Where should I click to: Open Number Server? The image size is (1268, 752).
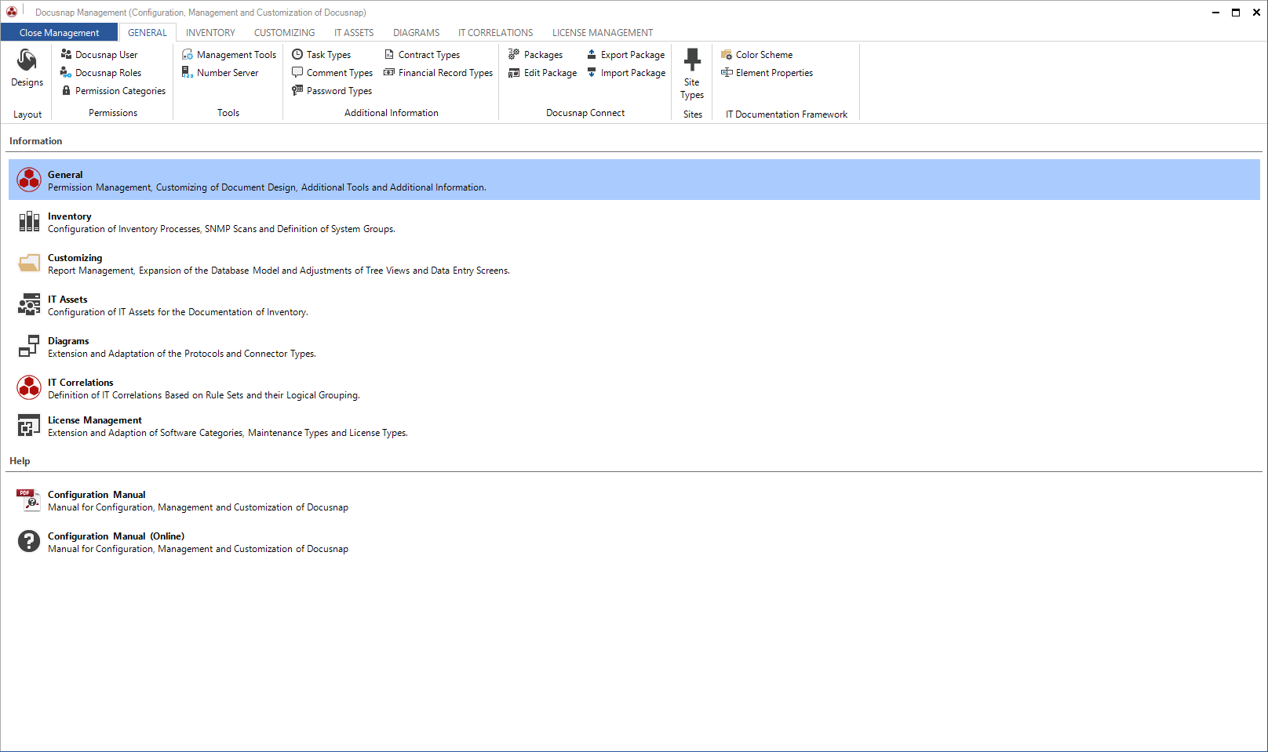(220, 73)
